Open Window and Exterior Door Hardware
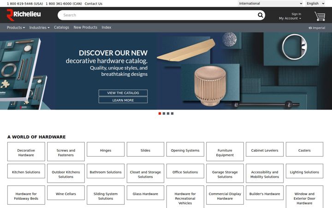 pyautogui.click(x=304, y=197)
